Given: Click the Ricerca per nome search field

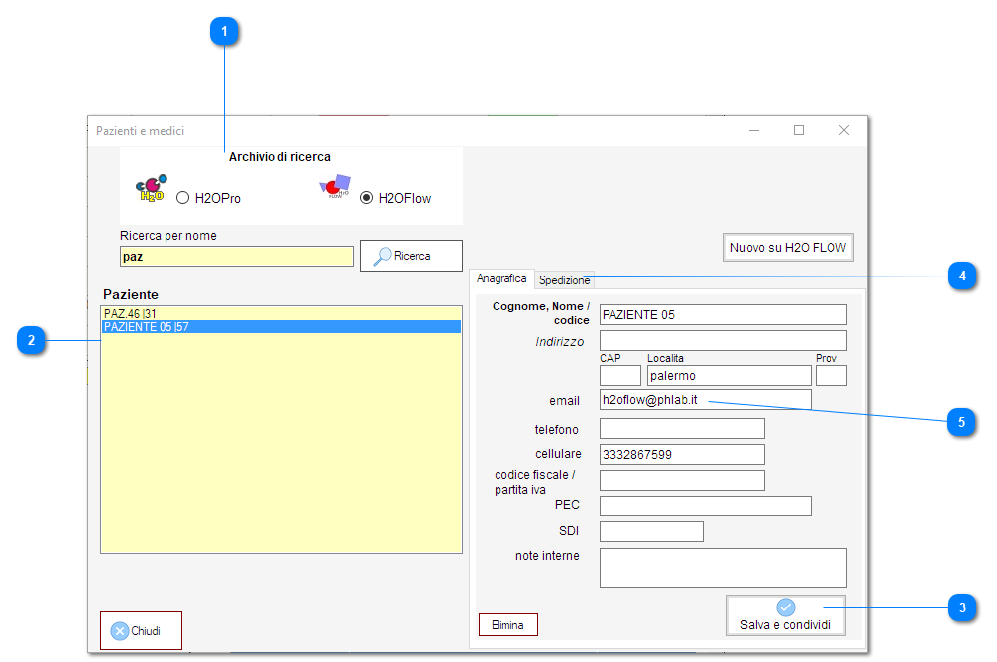Looking at the screenshot, I should coord(237,257).
